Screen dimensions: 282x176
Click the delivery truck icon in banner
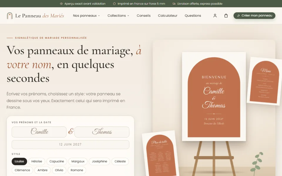point(174,4)
